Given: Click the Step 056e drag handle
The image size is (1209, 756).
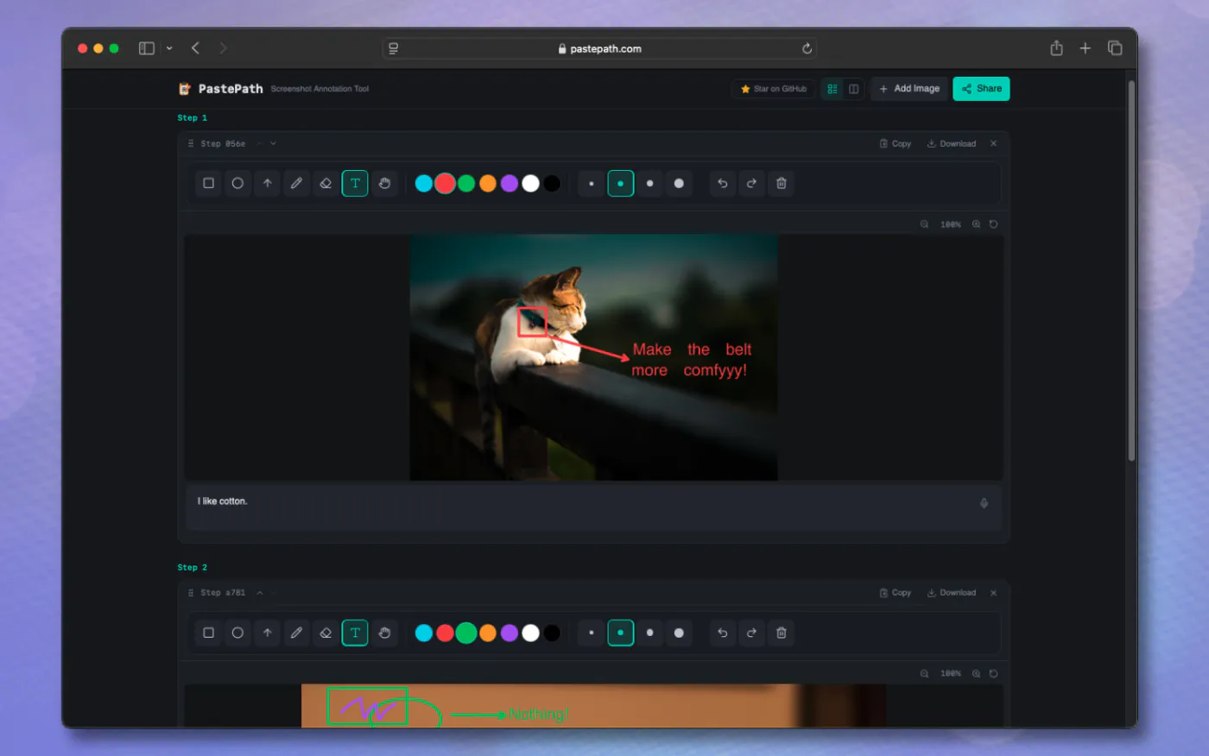Looking at the screenshot, I should (191, 144).
